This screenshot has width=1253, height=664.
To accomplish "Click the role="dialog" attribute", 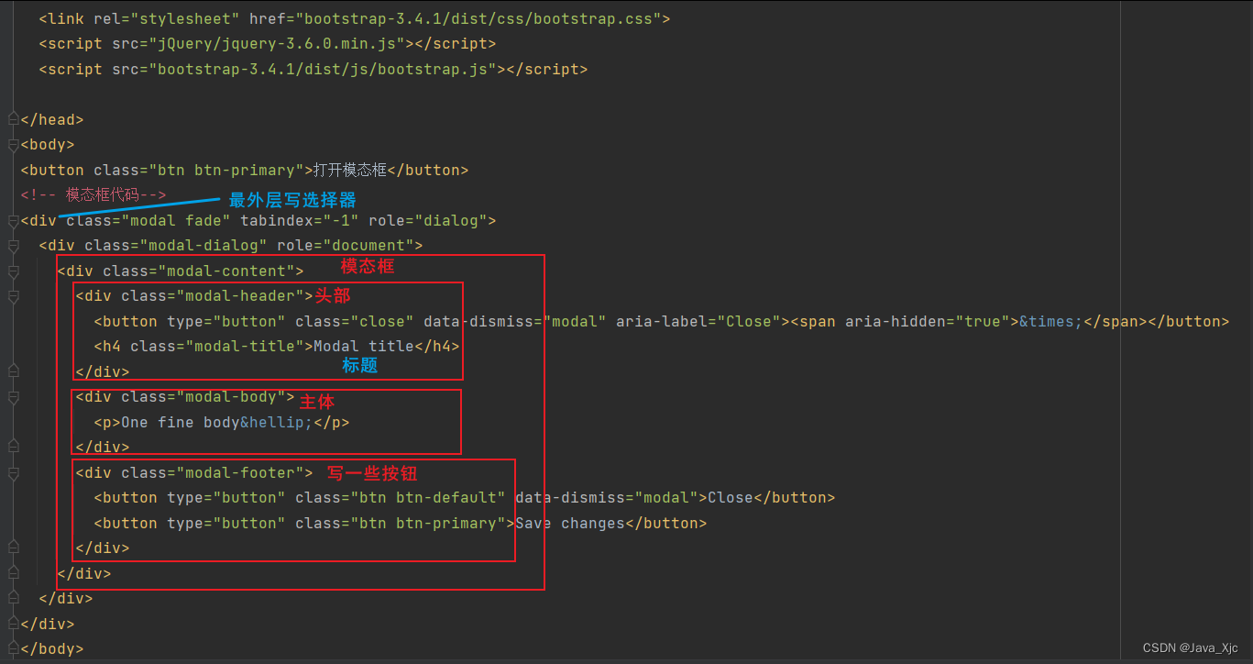I will point(428,221).
